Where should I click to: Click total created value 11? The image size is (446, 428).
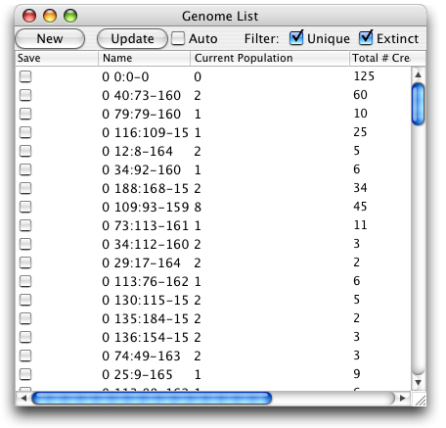click(x=360, y=225)
